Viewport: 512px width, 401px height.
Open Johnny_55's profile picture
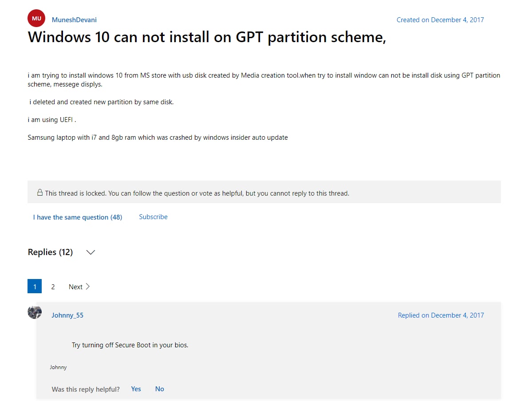click(35, 312)
